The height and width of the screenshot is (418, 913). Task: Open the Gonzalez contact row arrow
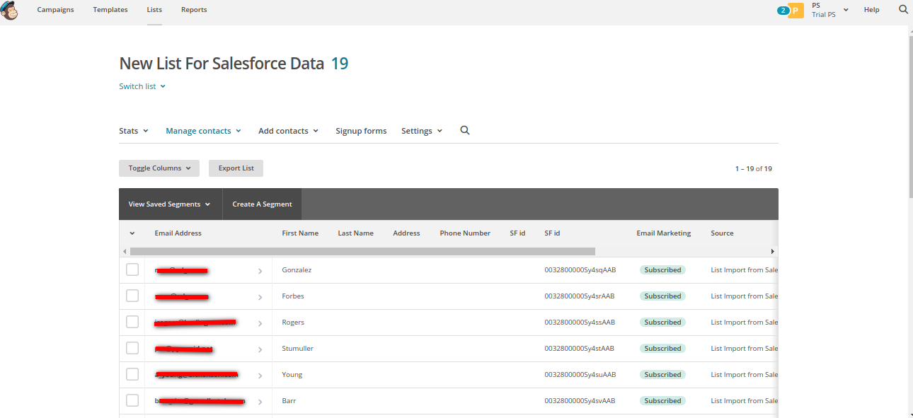click(x=260, y=271)
